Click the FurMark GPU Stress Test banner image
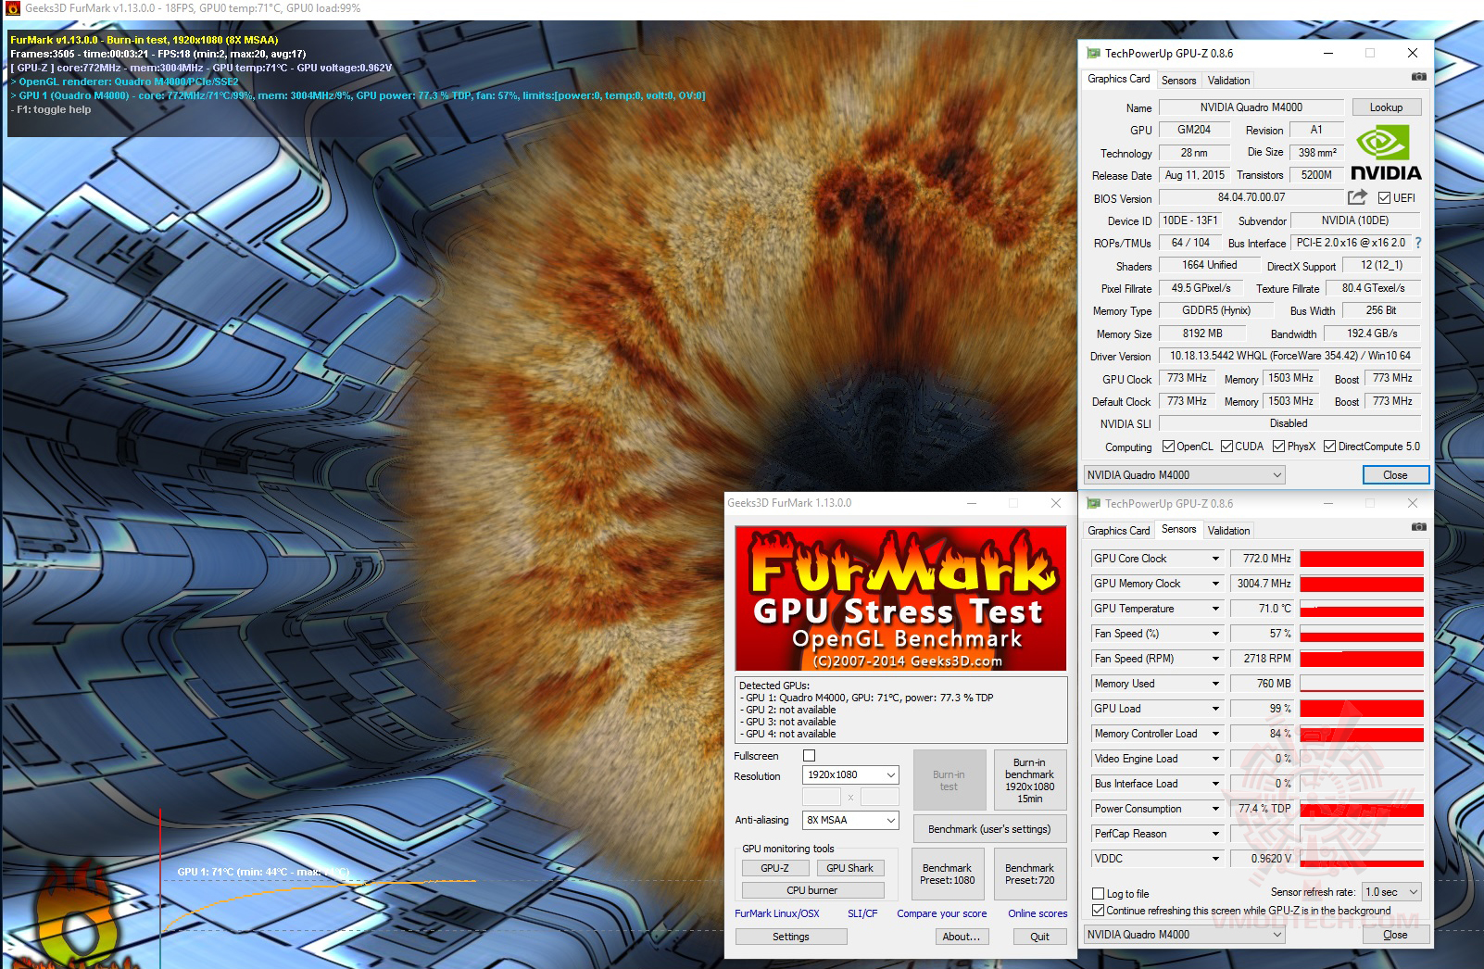The height and width of the screenshot is (969, 1484). [x=900, y=598]
